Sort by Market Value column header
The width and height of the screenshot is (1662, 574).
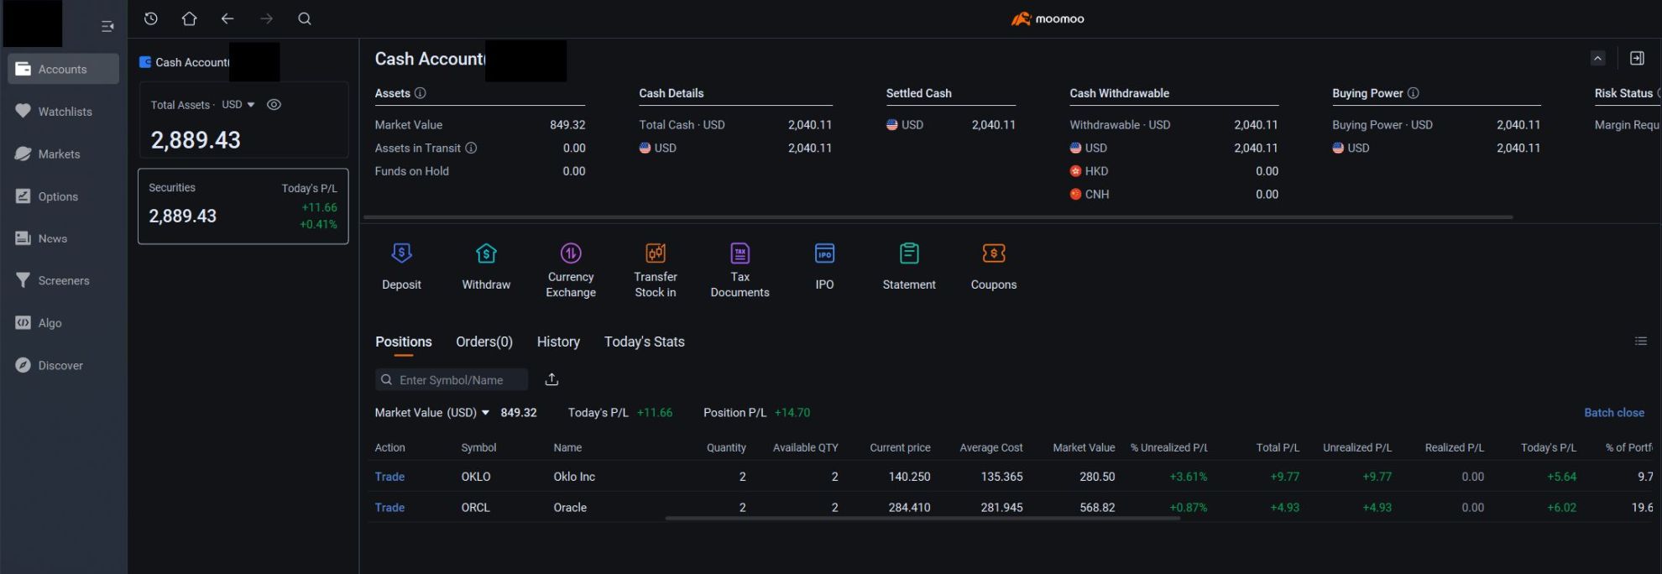pos(1084,447)
